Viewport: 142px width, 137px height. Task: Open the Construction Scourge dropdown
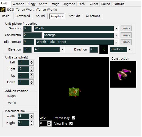(116, 35)
